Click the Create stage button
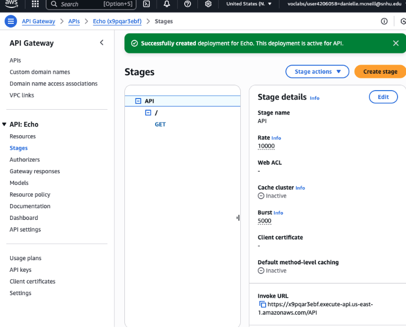The height and width of the screenshot is (328, 406). pyautogui.click(x=380, y=72)
